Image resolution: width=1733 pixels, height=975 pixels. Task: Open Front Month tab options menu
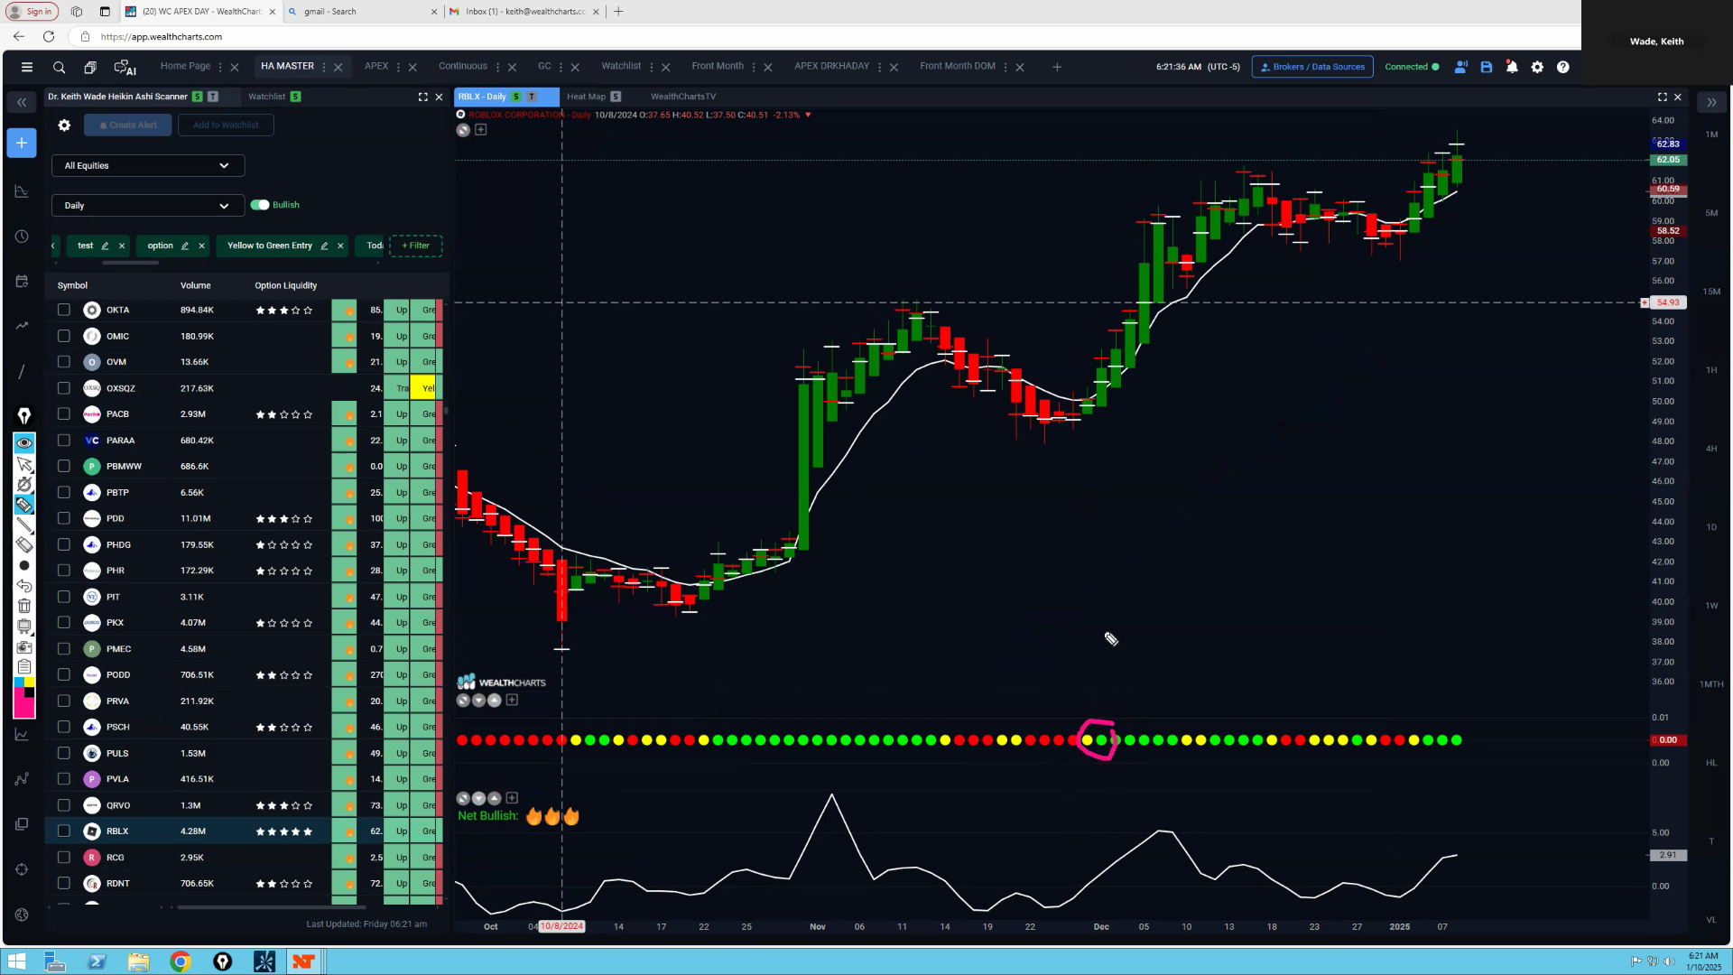[754, 67]
